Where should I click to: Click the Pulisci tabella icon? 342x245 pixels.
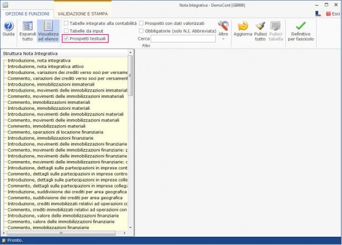[276, 26]
